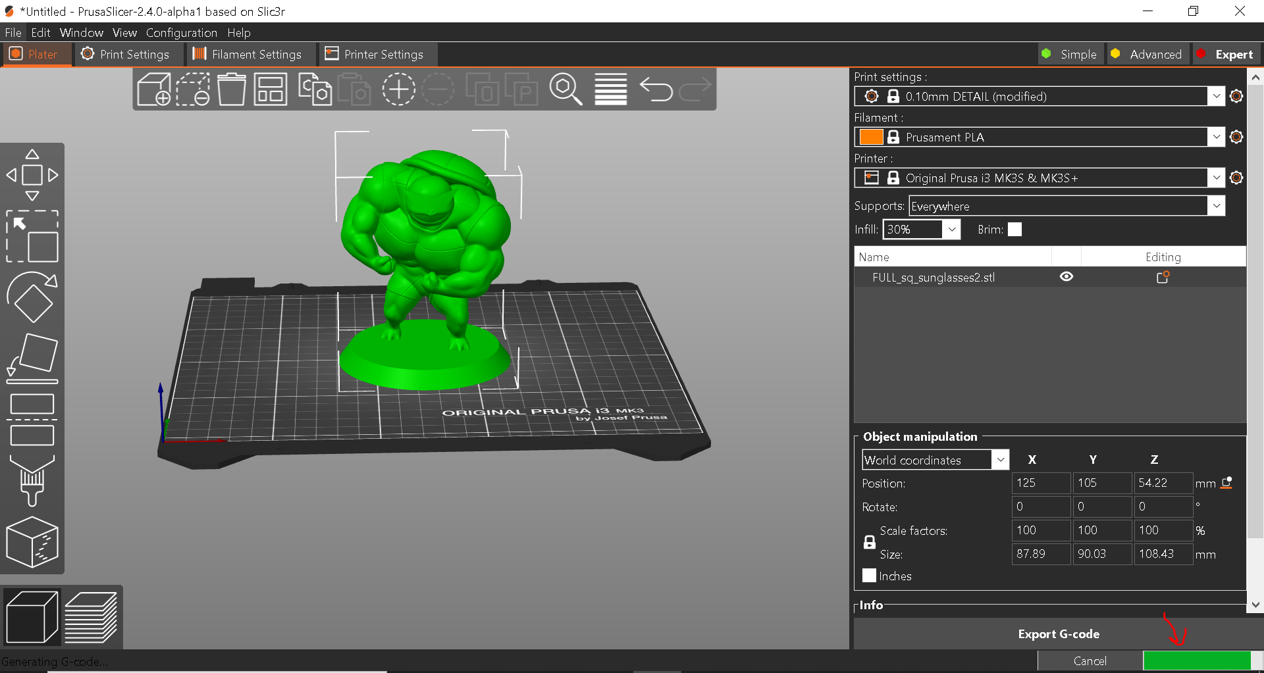The width and height of the screenshot is (1264, 673).
Task: Hide FULL_sq_sunglasses2.stl with the eye icon
Action: tap(1066, 277)
